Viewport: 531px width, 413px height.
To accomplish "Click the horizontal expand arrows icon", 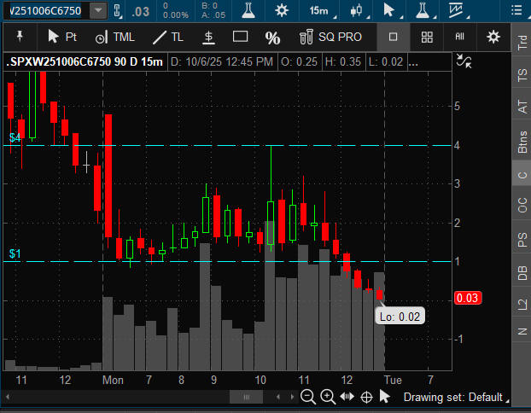I will pyautogui.click(x=347, y=397).
